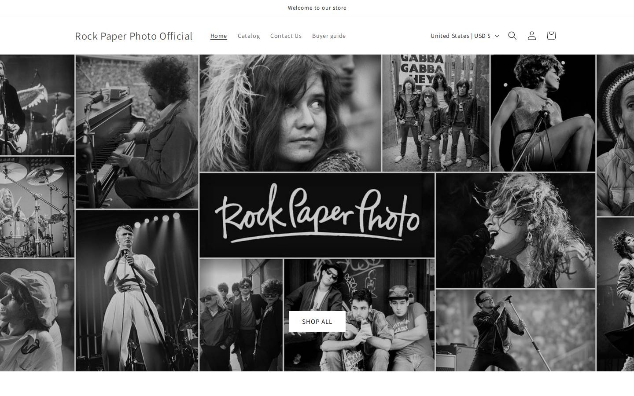Go to the Home menu item
634x396 pixels.
219,36
